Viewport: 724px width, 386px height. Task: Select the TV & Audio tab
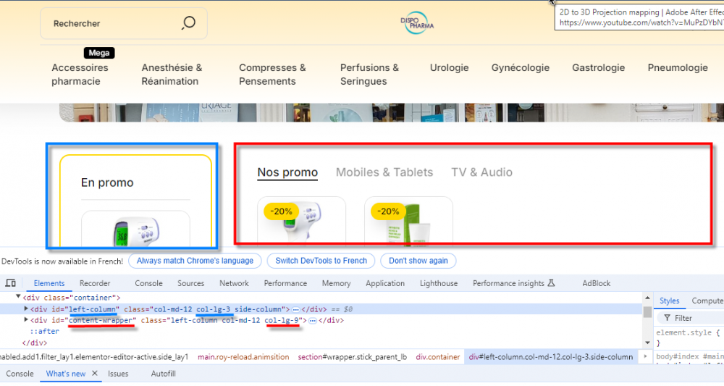pos(481,172)
